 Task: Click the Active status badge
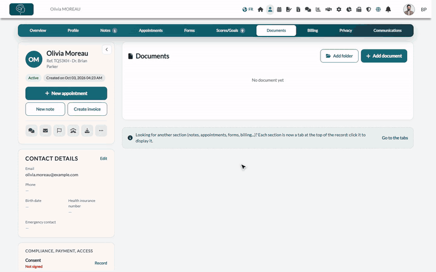pos(33,78)
